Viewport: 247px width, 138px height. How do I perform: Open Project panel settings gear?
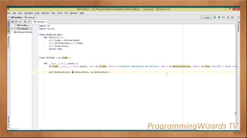25,21
